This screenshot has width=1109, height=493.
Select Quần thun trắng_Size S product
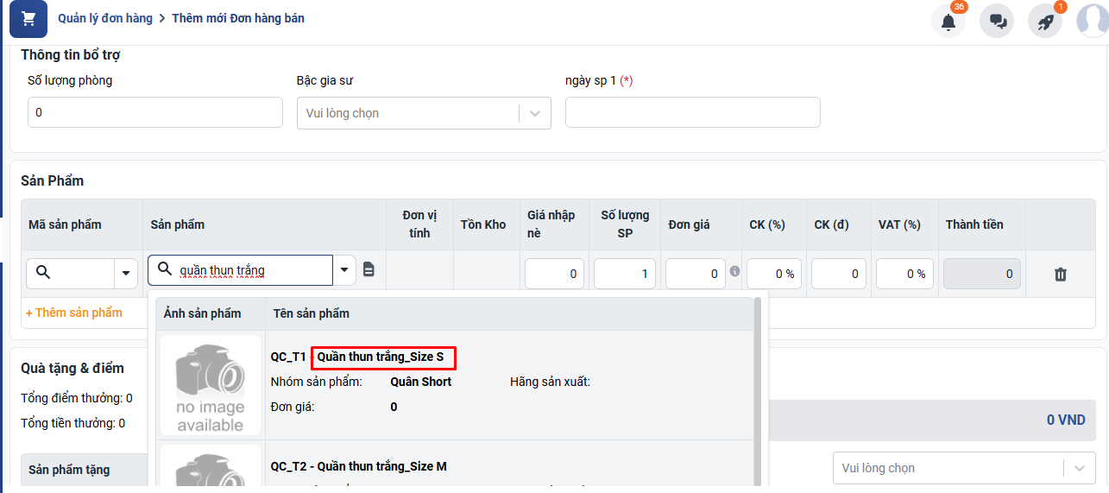(381, 357)
